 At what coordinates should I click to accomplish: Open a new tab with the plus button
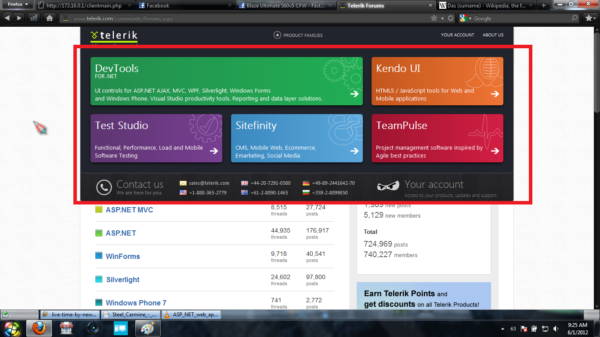[x=544, y=6]
